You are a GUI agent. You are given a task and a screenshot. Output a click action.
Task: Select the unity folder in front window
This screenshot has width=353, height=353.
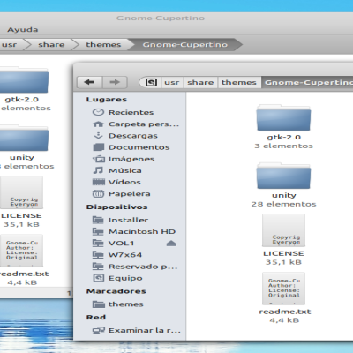coord(283,176)
